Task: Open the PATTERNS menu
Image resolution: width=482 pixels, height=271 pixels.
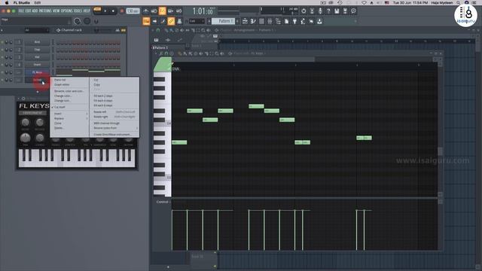Action: (45, 11)
